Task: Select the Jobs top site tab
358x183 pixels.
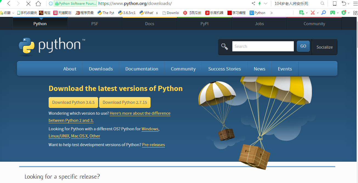Action: (259, 23)
